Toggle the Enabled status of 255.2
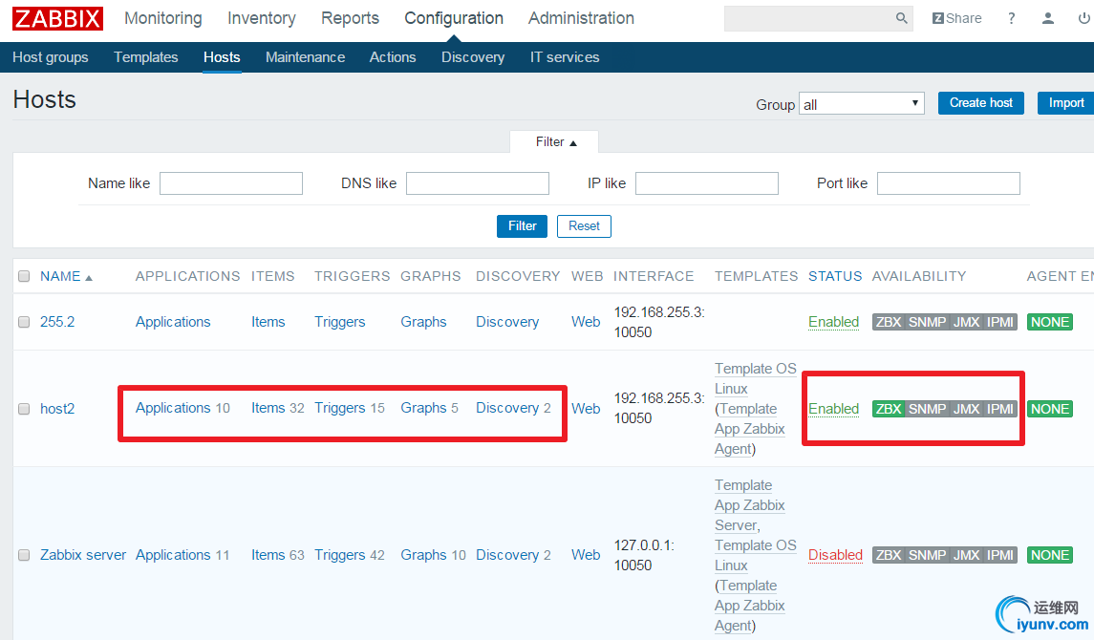The width and height of the screenshot is (1094, 640). tap(833, 322)
